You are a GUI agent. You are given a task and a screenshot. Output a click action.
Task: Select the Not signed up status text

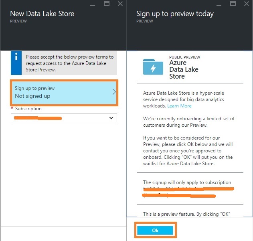click(32, 96)
